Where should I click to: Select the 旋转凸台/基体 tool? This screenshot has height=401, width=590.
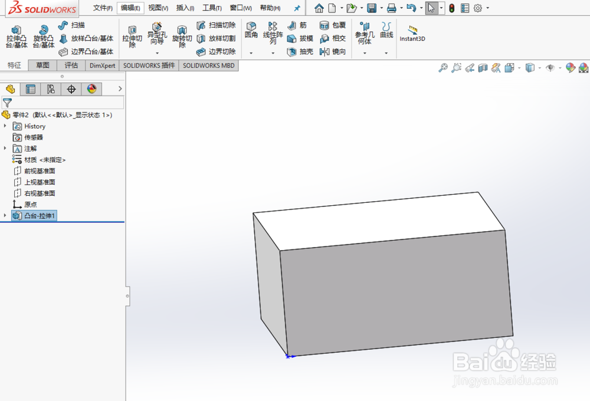tap(42, 35)
